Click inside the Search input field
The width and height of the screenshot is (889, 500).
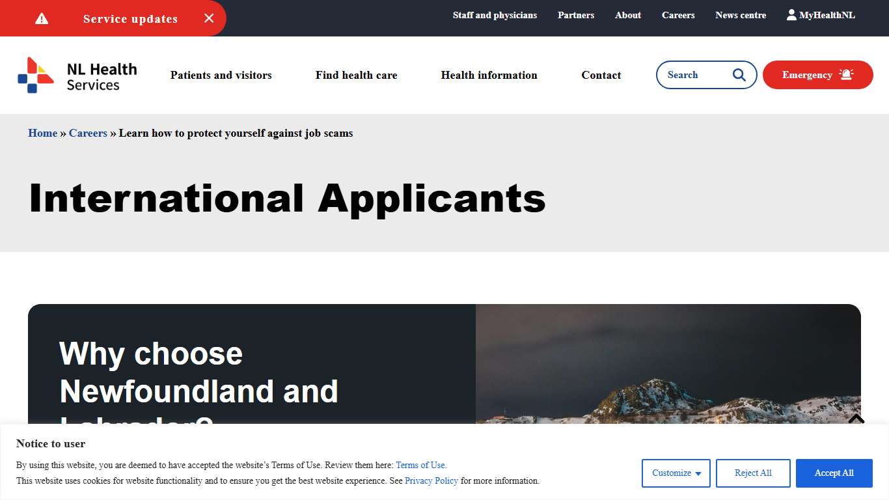[693, 75]
